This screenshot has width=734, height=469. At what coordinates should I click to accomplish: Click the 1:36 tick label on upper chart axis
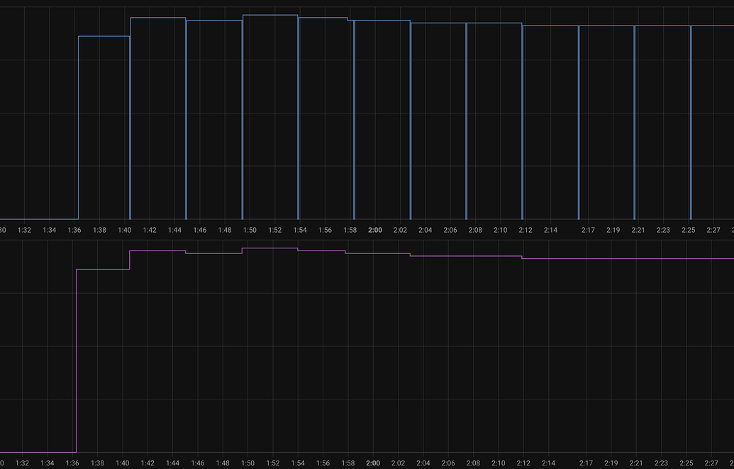pos(74,230)
